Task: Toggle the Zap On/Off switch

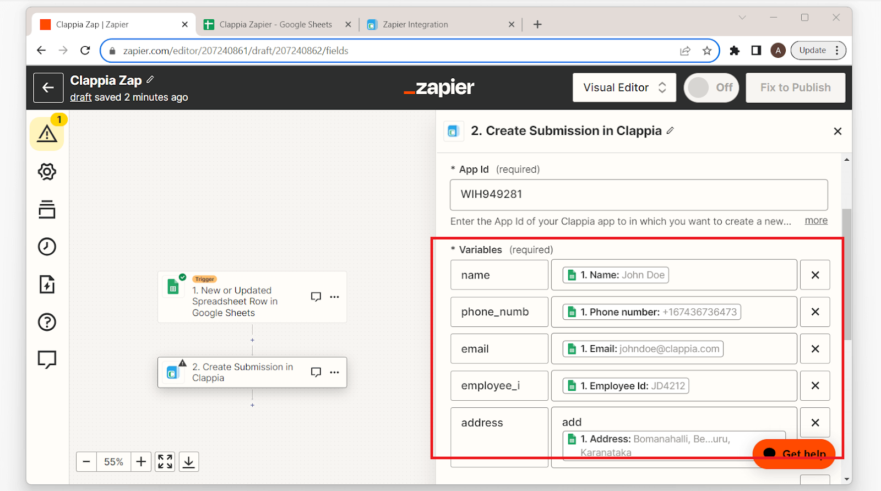Action: (x=711, y=88)
